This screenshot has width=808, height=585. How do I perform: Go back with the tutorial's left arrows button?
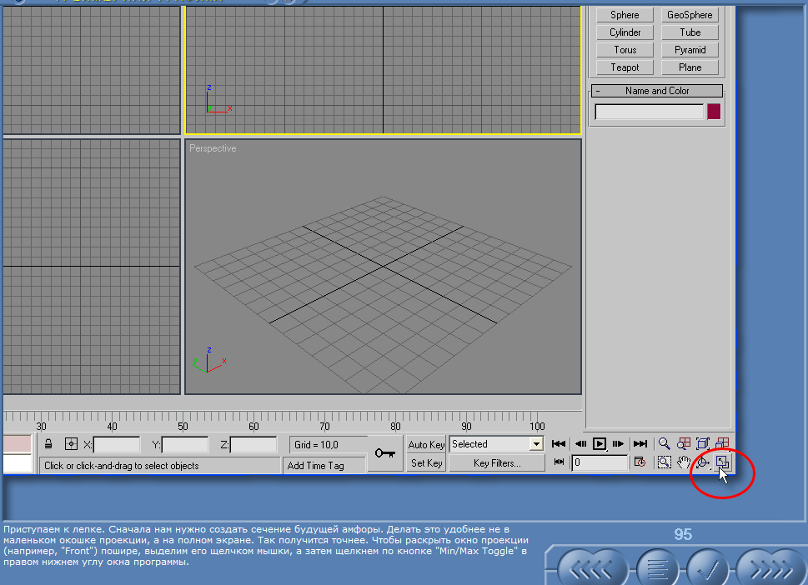[x=591, y=568]
